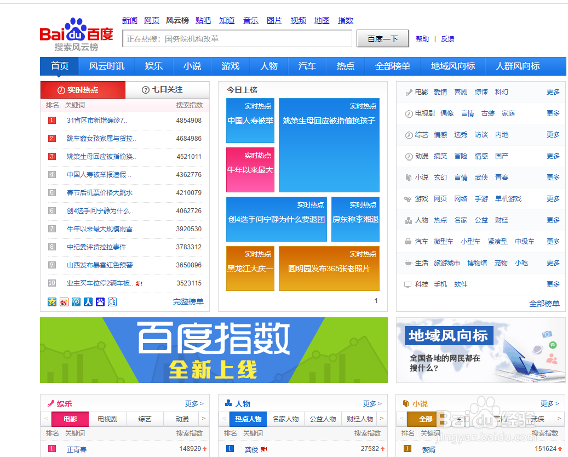The height and width of the screenshot is (457, 568).
Task: Share to Tencent Weibo icon
Action: [76, 302]
